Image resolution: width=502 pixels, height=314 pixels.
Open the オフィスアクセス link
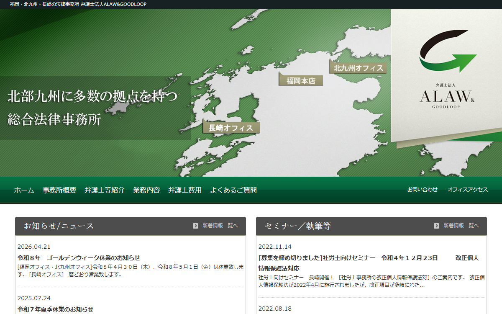coord(468,190)
